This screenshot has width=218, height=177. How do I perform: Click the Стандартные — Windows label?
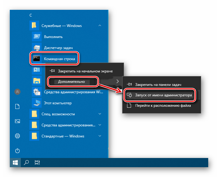[63, 136]
